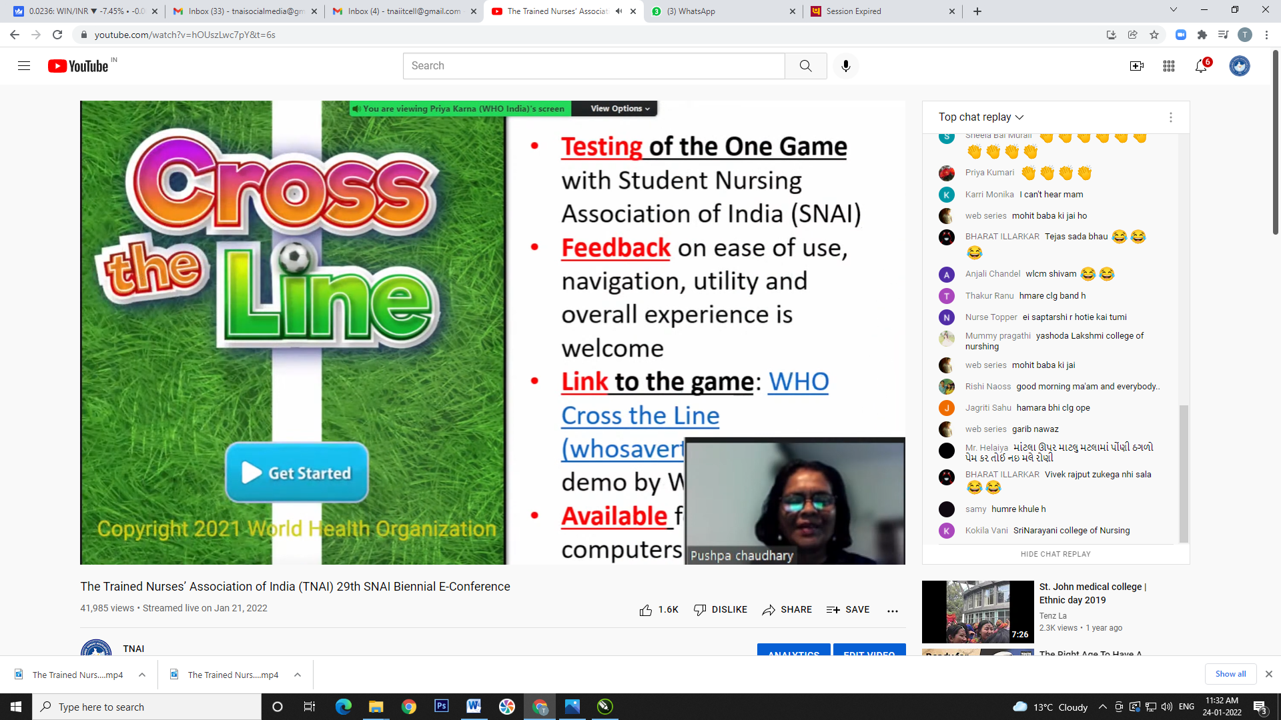Open the Zoom extension icon
Image resolution: width=1281 pixels, height=720 pixels.
(1180, 35)
